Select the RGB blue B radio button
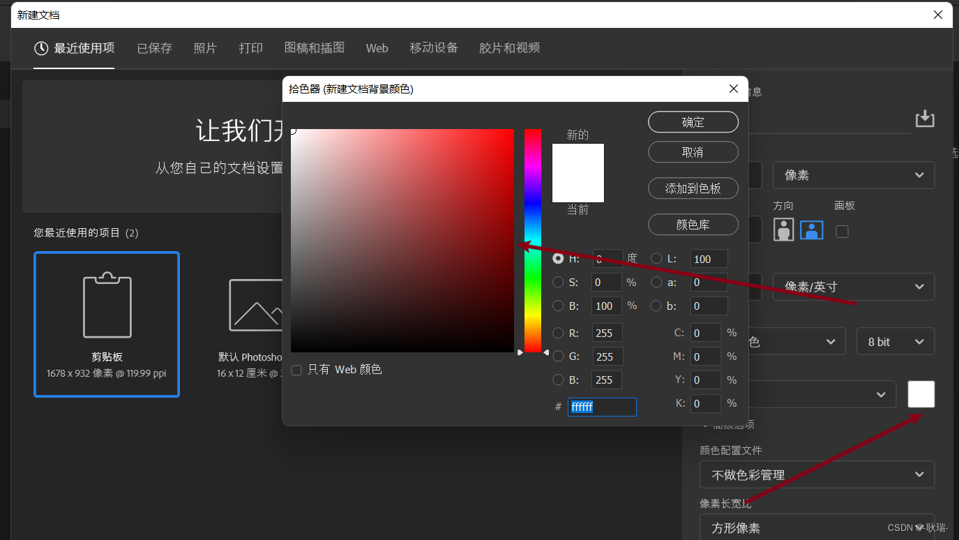This screenshot has width=959, height=540. click(x=558, y=380)
